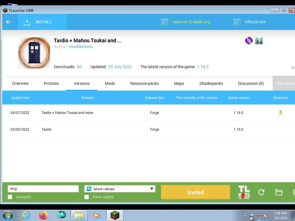This screenshot has height=221, width=295.
Task: Click the Old versions button
Action: click(284, 83)
